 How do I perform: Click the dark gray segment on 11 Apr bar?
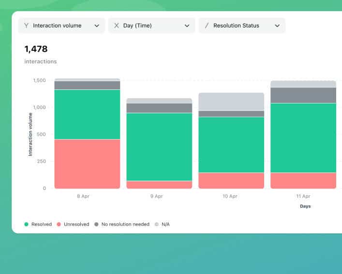pyautogui.click(x=303, y=95)
